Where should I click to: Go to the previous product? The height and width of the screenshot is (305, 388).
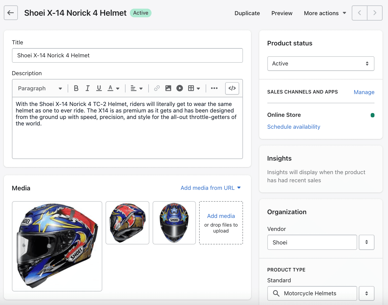pos(359,13)
